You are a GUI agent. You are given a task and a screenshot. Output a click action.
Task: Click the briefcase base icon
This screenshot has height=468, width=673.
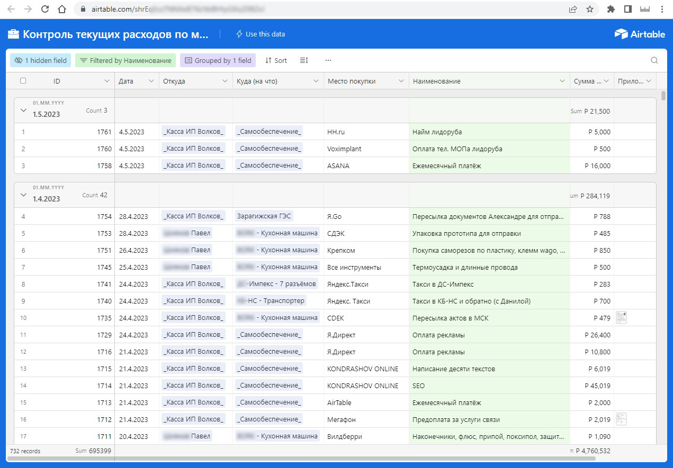point(13,34)
